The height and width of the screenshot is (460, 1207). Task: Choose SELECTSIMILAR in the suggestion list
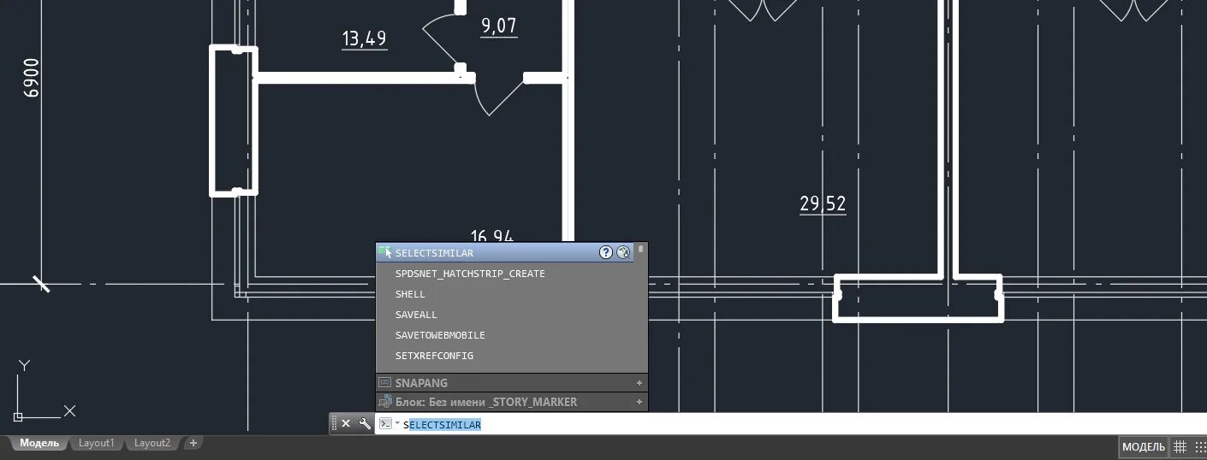coord(505,253)
